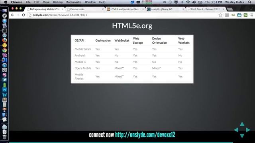The width and height of the screenshot is (255, 143).
Task: Follow the http://onslyde.com/devoxx12 link
Action: (145, 135)
